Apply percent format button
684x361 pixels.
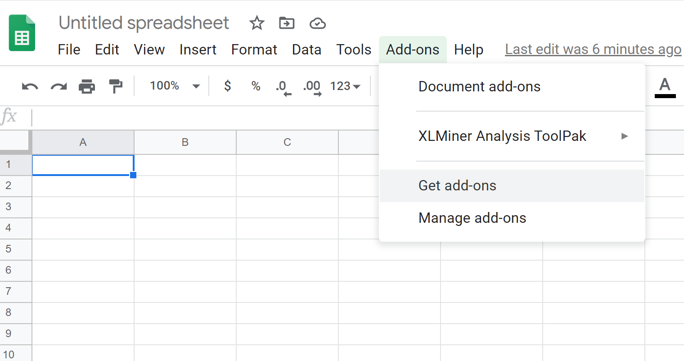[x=256, y=86]
